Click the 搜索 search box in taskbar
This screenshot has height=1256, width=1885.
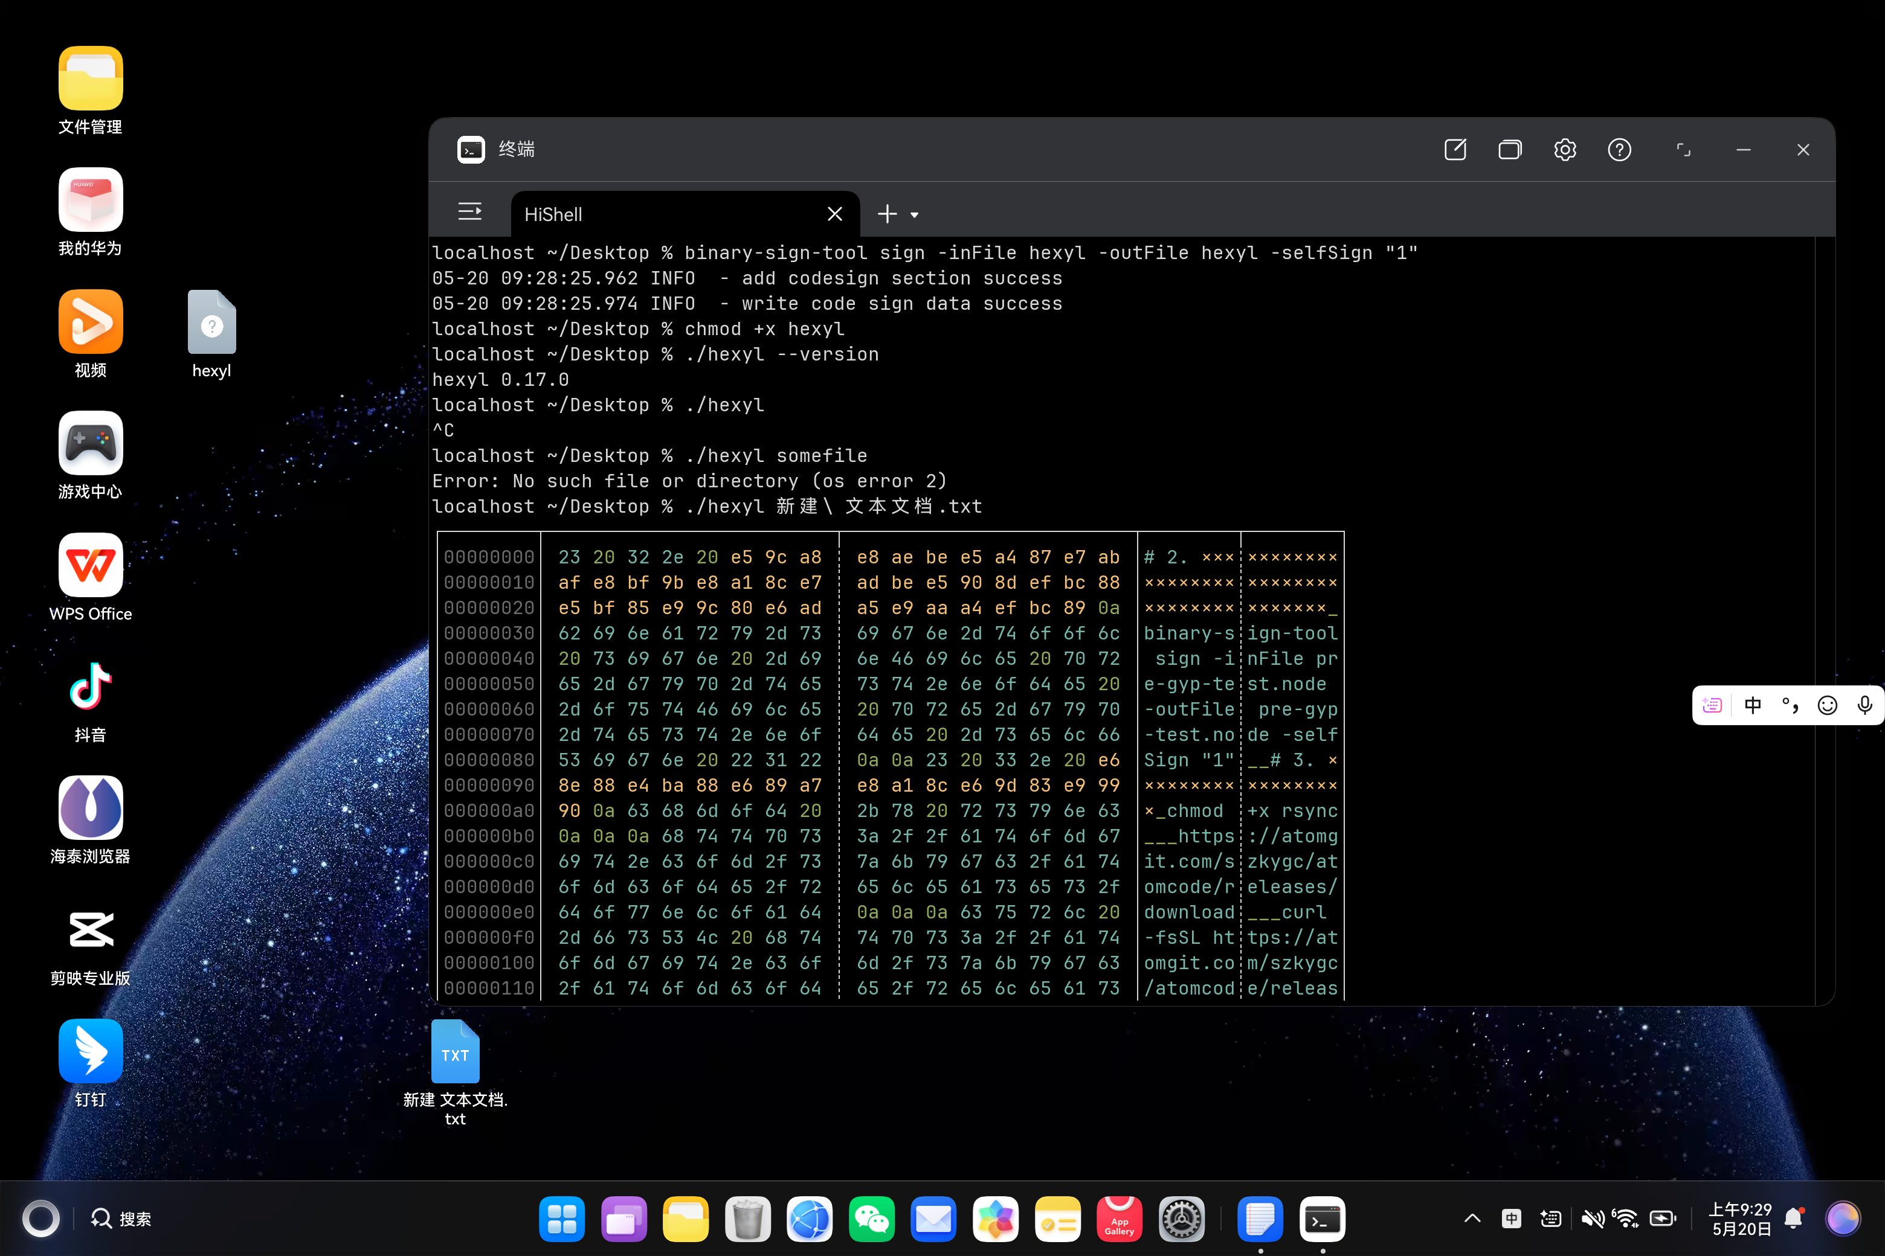(122, 1219)
